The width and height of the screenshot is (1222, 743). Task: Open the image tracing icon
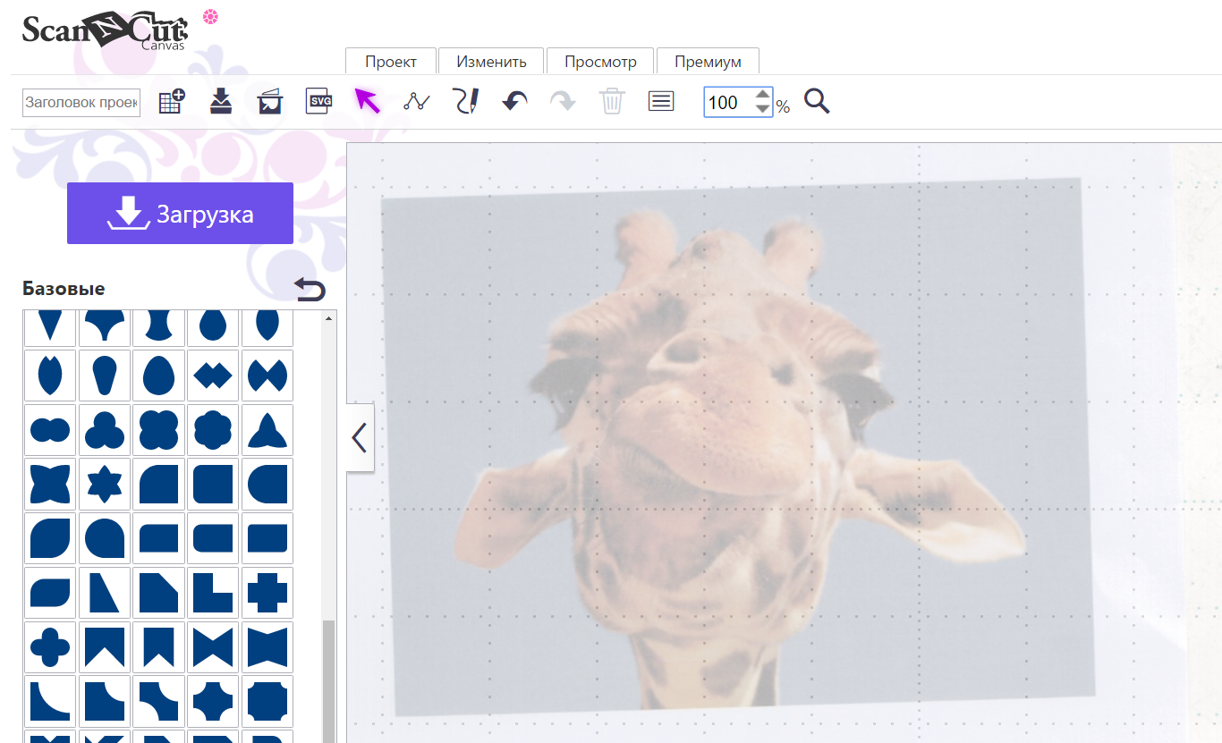(x=269, y=101)
